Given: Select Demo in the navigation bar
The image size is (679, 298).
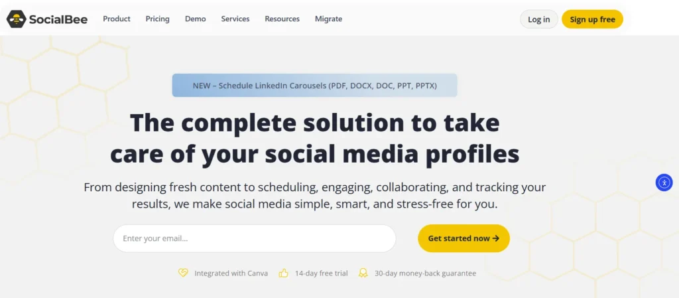Looking at the screenshot, I should tap(196, 19).
